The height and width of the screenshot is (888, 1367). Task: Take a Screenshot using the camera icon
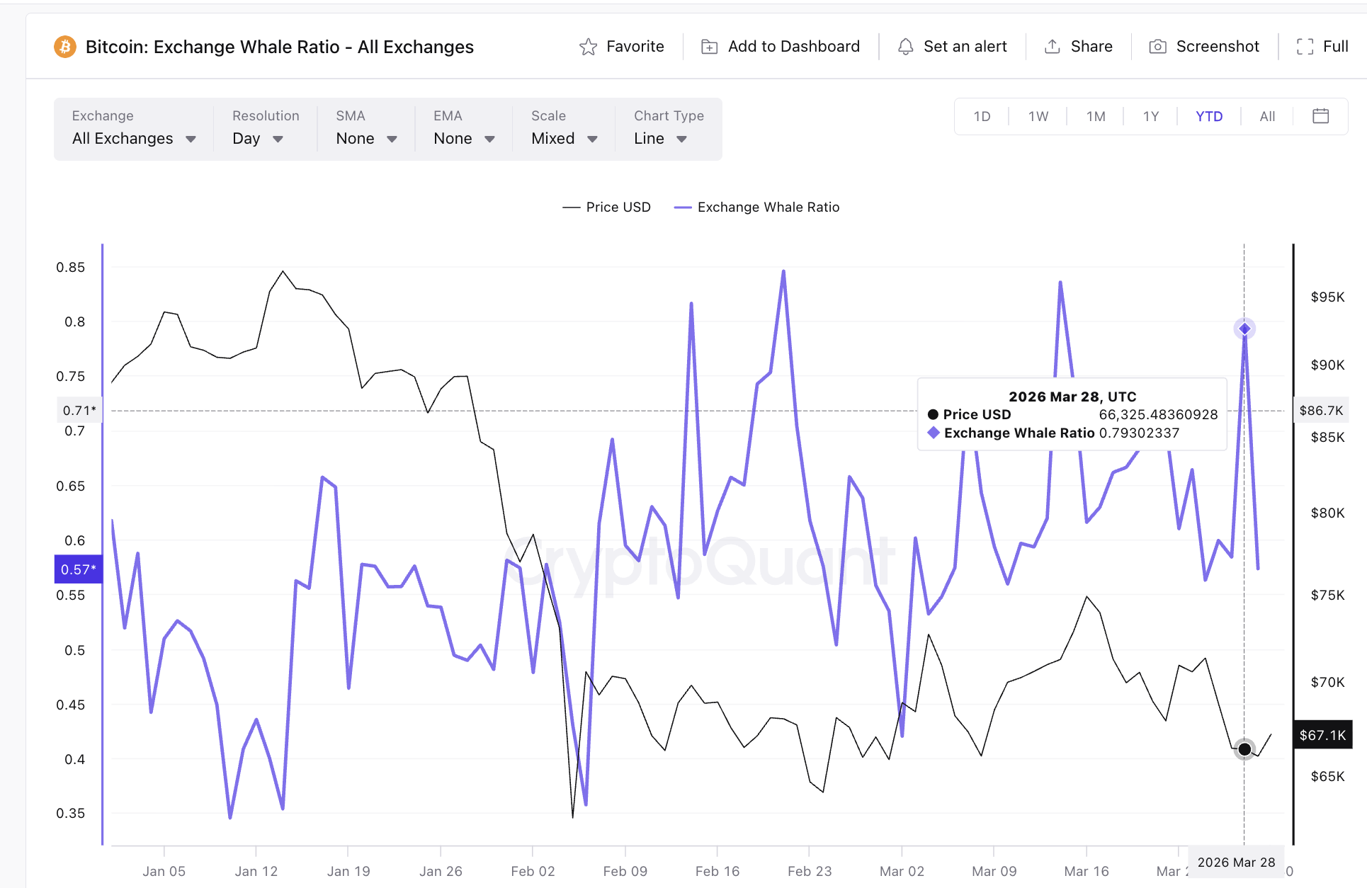pyautogui.click(x=1158, y=46)
